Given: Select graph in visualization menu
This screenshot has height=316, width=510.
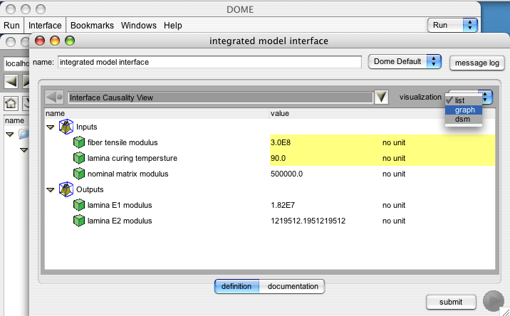Looking at the screenshot, I should 464,110.
